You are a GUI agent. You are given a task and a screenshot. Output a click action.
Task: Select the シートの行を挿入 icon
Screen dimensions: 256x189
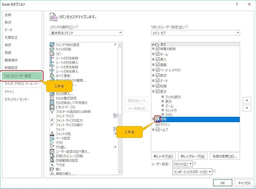[52, 62]
